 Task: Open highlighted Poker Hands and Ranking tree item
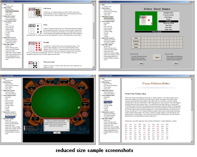pos(12,11)
